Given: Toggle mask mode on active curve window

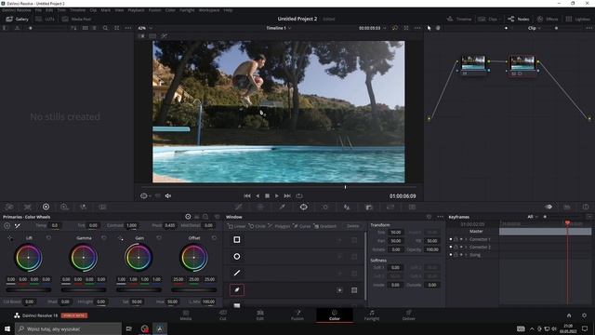Looking at the screenshot, I should [354, 290].
